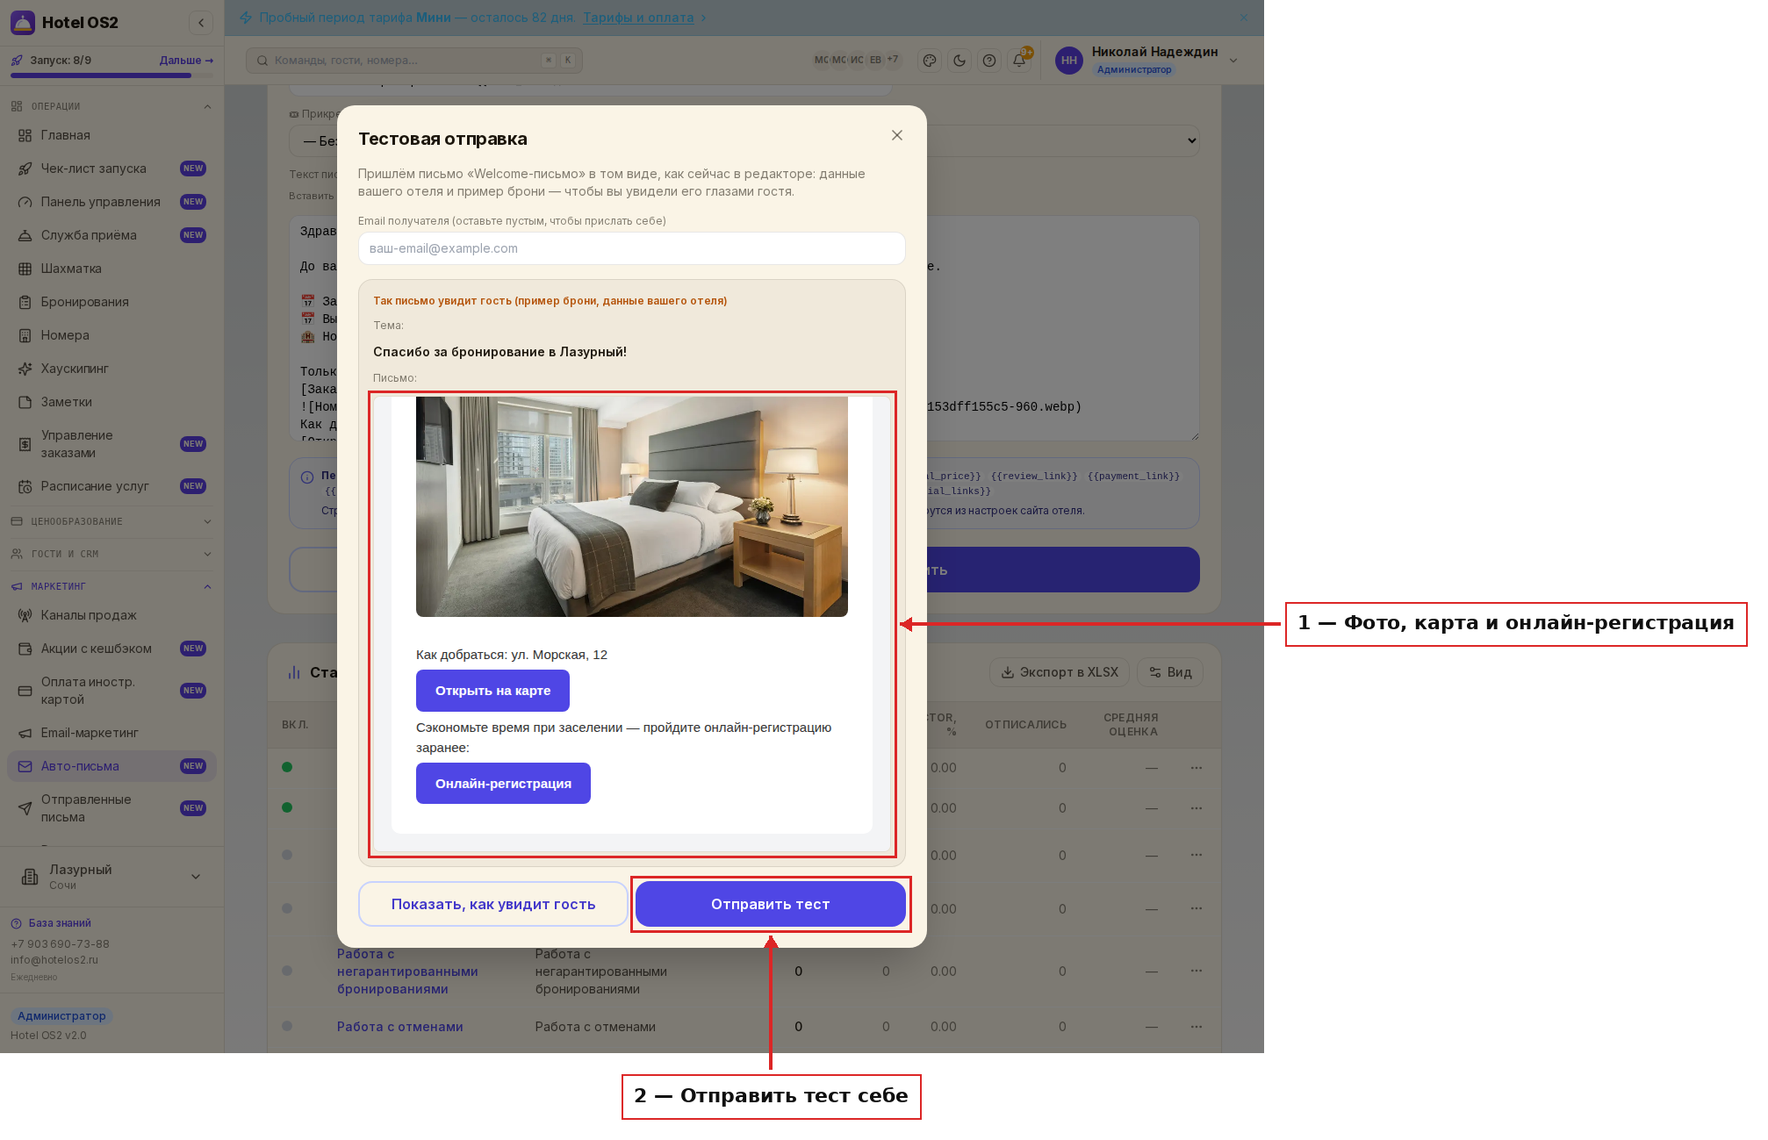Open the user menu for Николай Надеждин
Image resolution: width=1768 pixels, height=1140 pixels.
tap(1149, 60)
